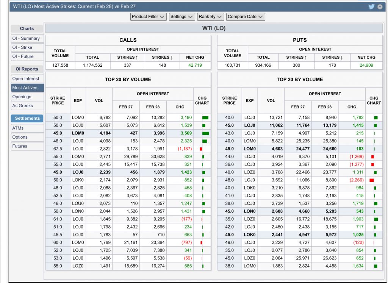Open the Futures settlements page
This screenshot has width=388, height=283.
click(x=27, y=146)
